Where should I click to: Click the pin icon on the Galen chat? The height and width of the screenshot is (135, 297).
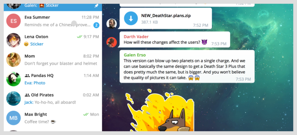click(96, 6)
